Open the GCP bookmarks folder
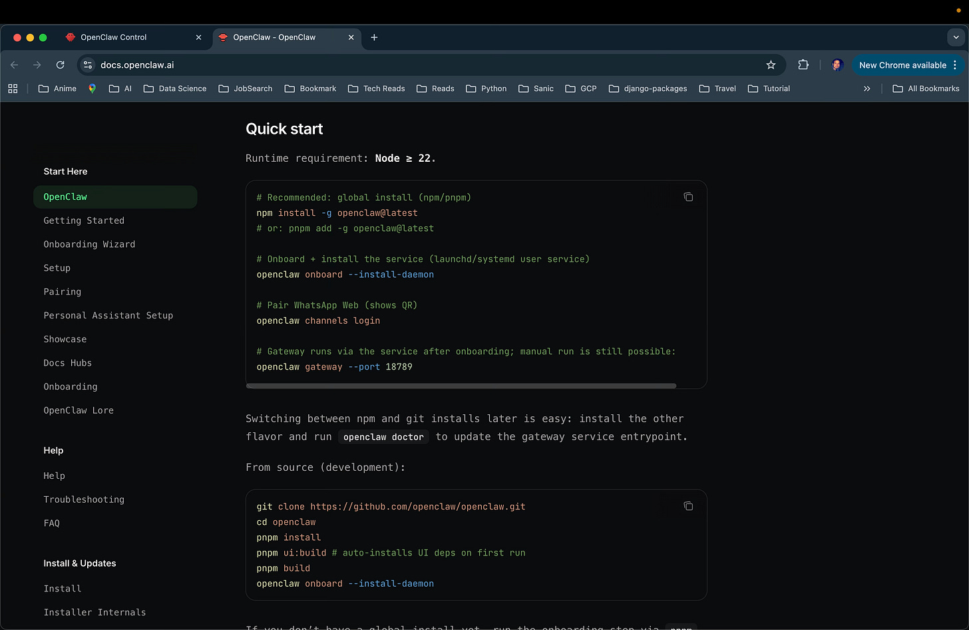 (x=581, y=89)
